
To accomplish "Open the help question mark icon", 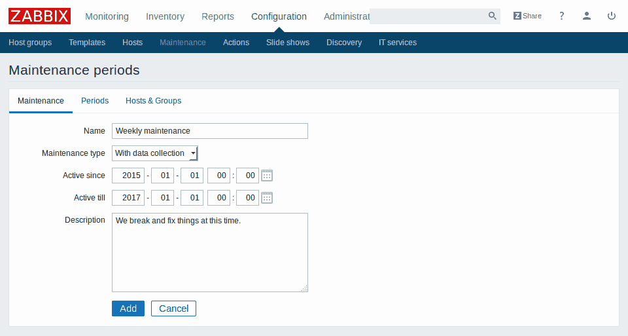I will pos(561,16).
